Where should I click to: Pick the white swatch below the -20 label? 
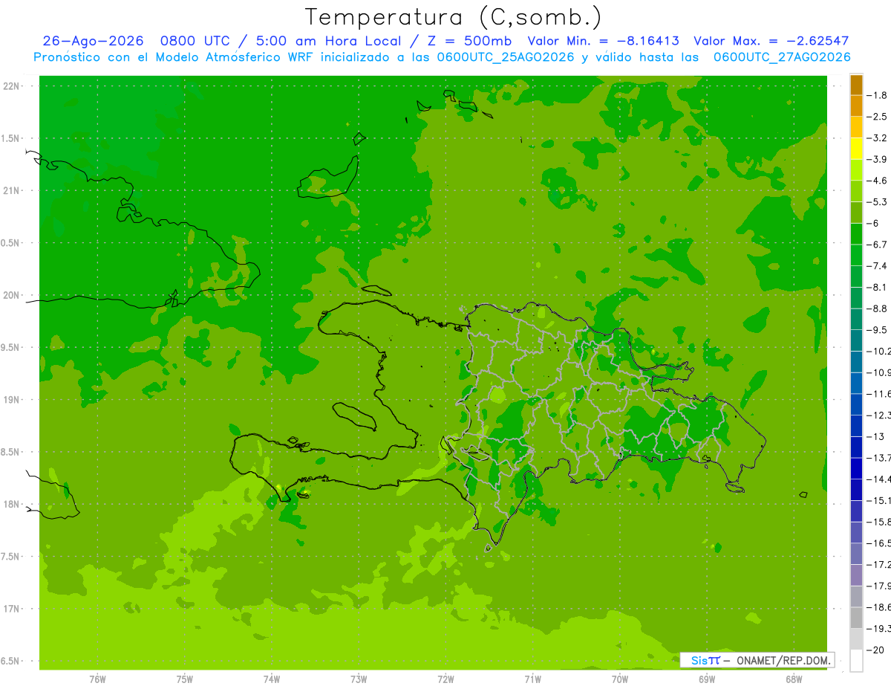[x=856, y=660]
